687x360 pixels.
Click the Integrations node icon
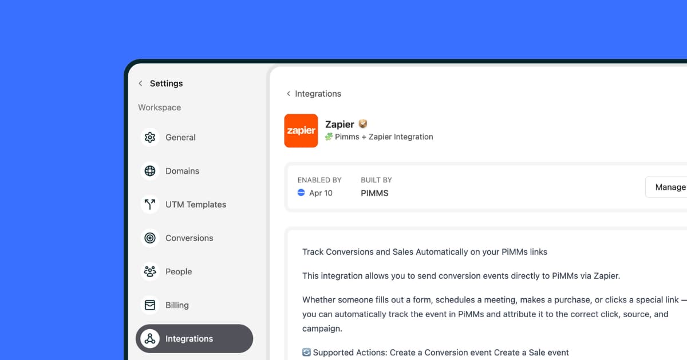tap(149, 338)
